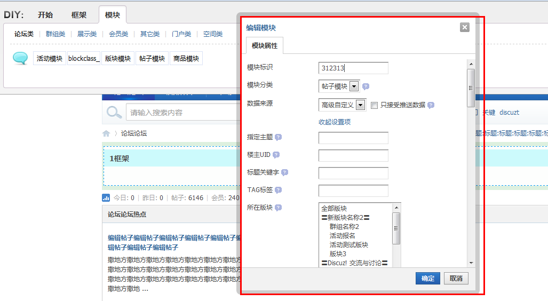The height and width of the screenshot is (301, 548).
Task: Open help icon beside 标题关键字
Action: click(285, 172)
